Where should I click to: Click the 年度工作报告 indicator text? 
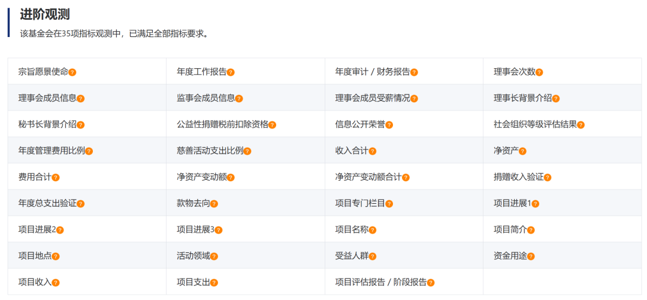tap(202, 72)
